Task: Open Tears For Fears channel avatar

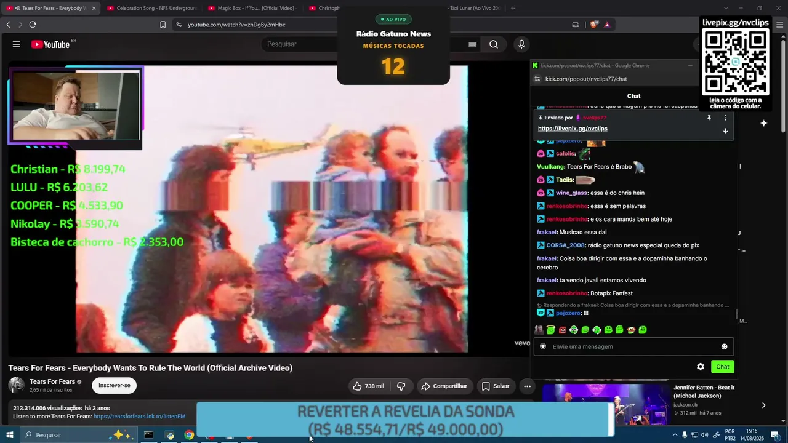Action: [17, 386]
